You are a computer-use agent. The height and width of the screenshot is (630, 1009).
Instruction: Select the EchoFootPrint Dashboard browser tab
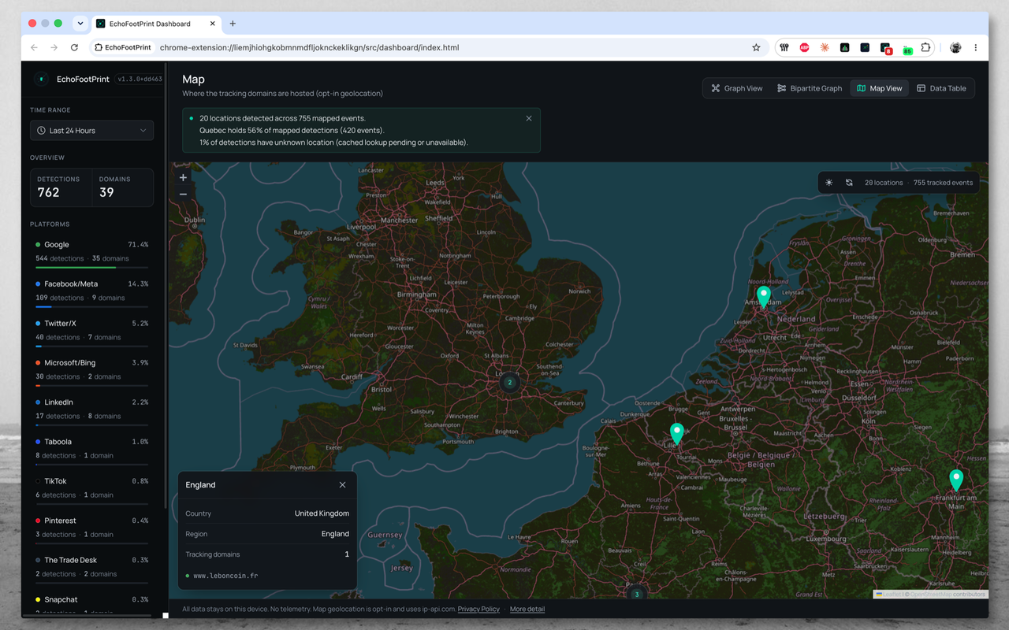(156, 24)
